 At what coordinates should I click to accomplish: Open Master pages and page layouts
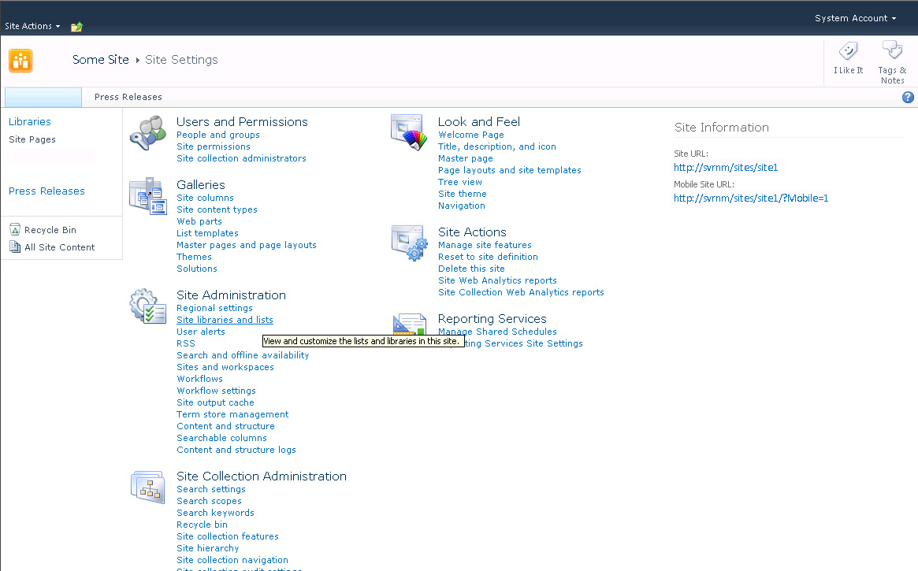[x=247, y=245]
